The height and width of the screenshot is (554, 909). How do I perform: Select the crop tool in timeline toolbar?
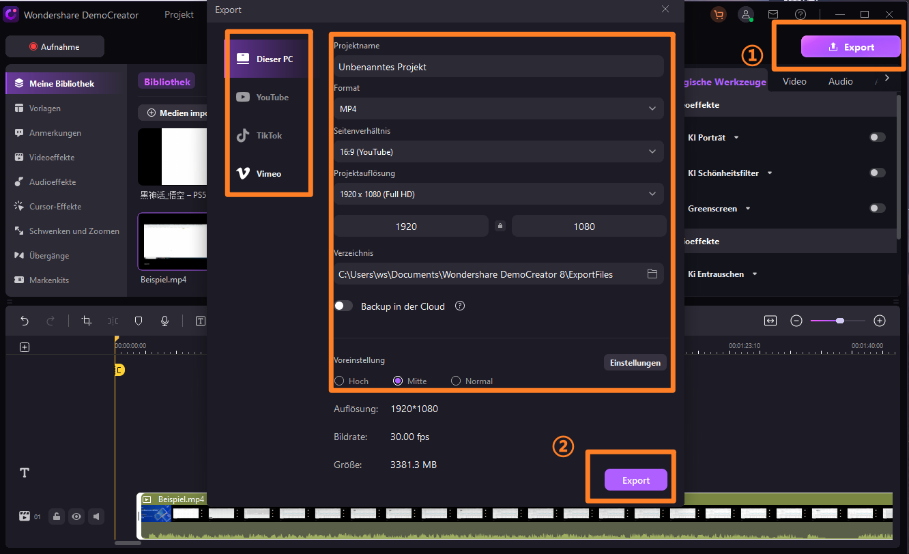coord(87,321)
